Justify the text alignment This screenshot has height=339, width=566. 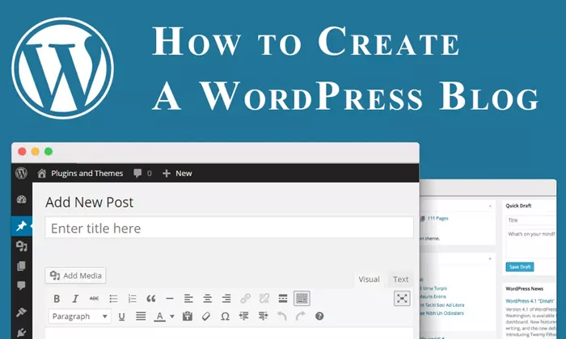tap(141, 316)
